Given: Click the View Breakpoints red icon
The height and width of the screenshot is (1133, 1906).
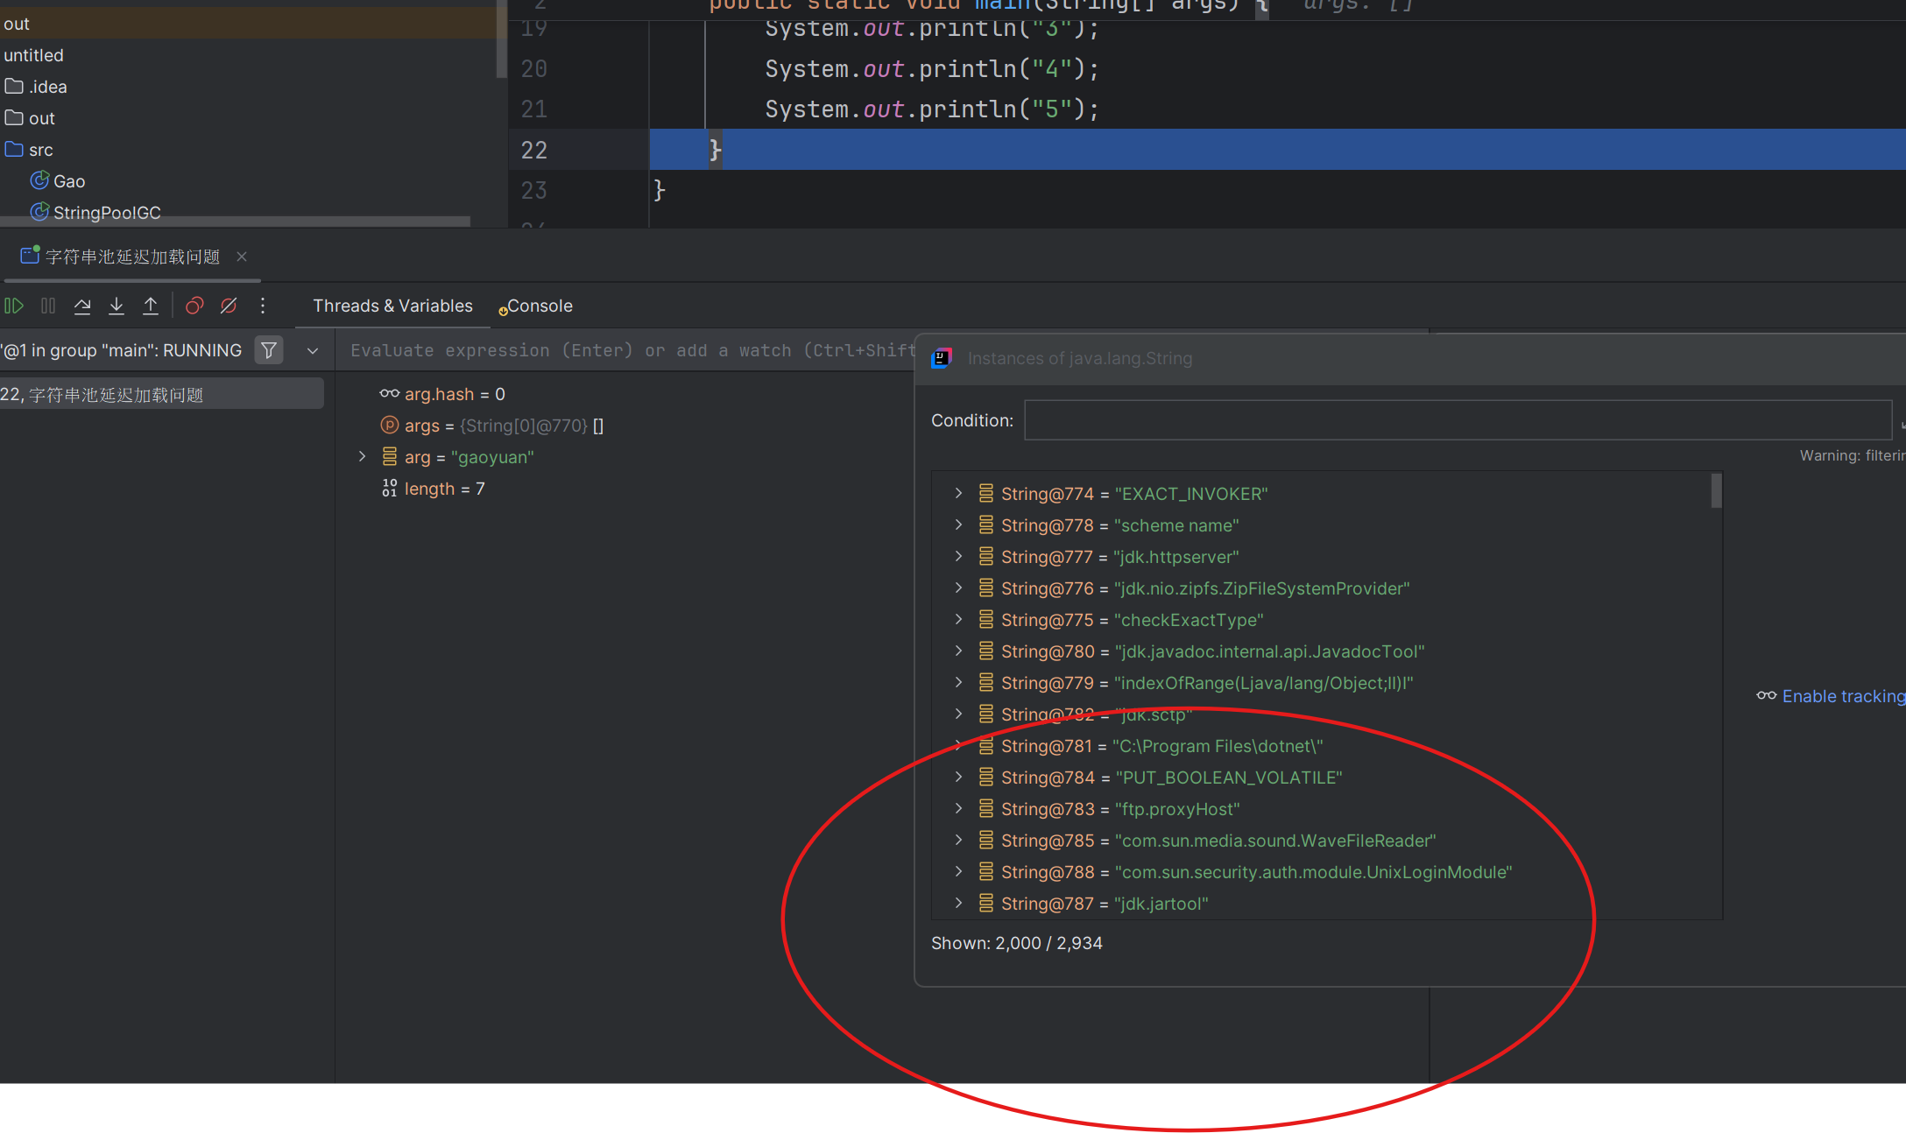Looking at the screenshot, I should (x=194, y=306).
